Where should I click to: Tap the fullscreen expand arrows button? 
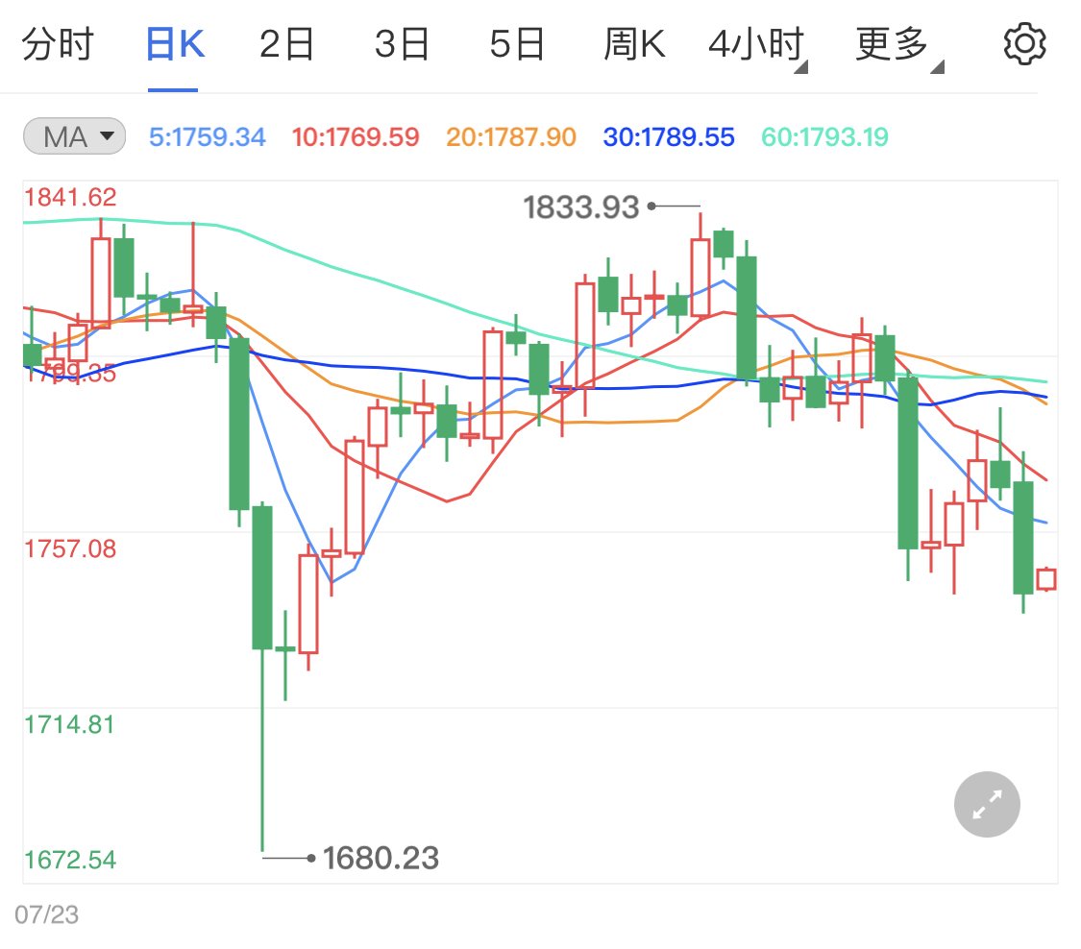[987, 804]
